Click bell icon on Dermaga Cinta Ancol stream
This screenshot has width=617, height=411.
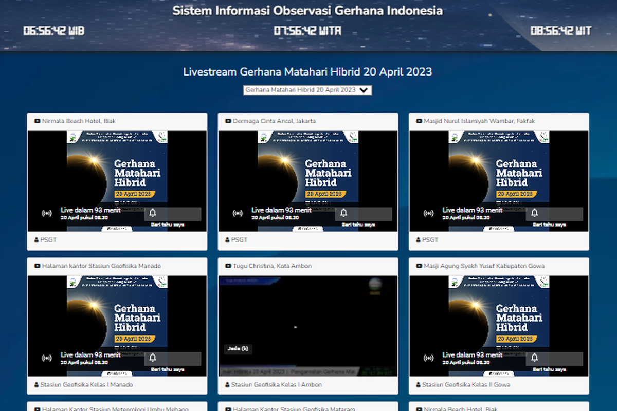coord(343,213)
